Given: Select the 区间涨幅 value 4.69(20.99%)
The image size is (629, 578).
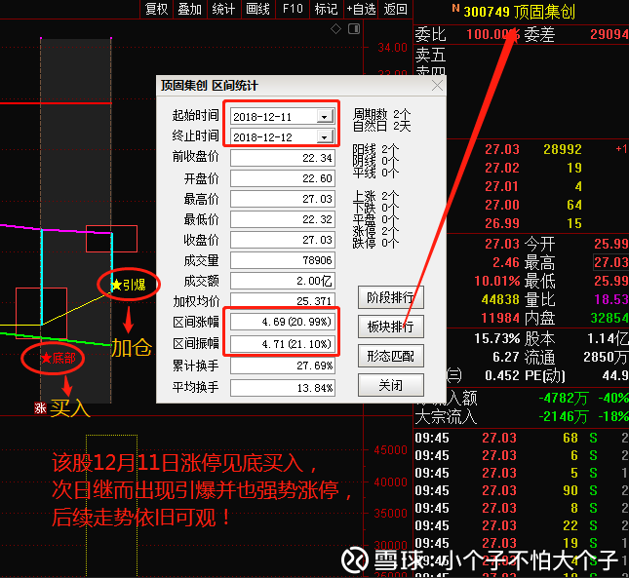Looking at the screenshot, I should click(x=283, y=322).
